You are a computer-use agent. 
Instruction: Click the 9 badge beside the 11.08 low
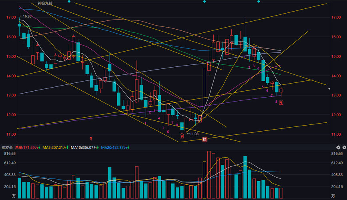(182, 136)
